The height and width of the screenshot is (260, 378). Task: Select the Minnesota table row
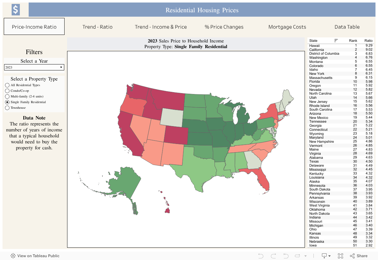tap(341, 185)
